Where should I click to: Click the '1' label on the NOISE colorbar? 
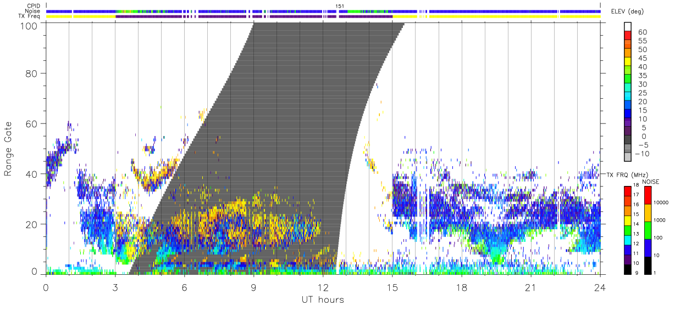[x=654, y=273]
